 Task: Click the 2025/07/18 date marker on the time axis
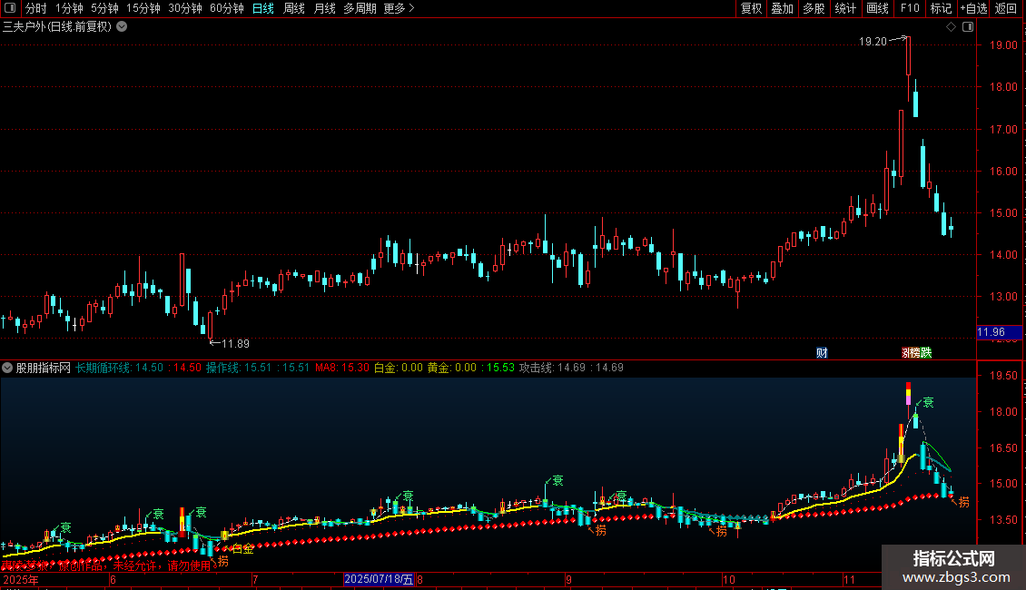click(379, 579)
